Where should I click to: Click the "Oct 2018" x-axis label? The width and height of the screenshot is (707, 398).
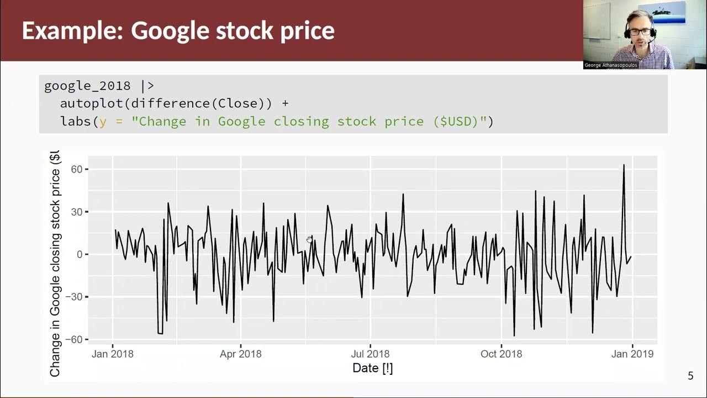click(x=501, y=354)
